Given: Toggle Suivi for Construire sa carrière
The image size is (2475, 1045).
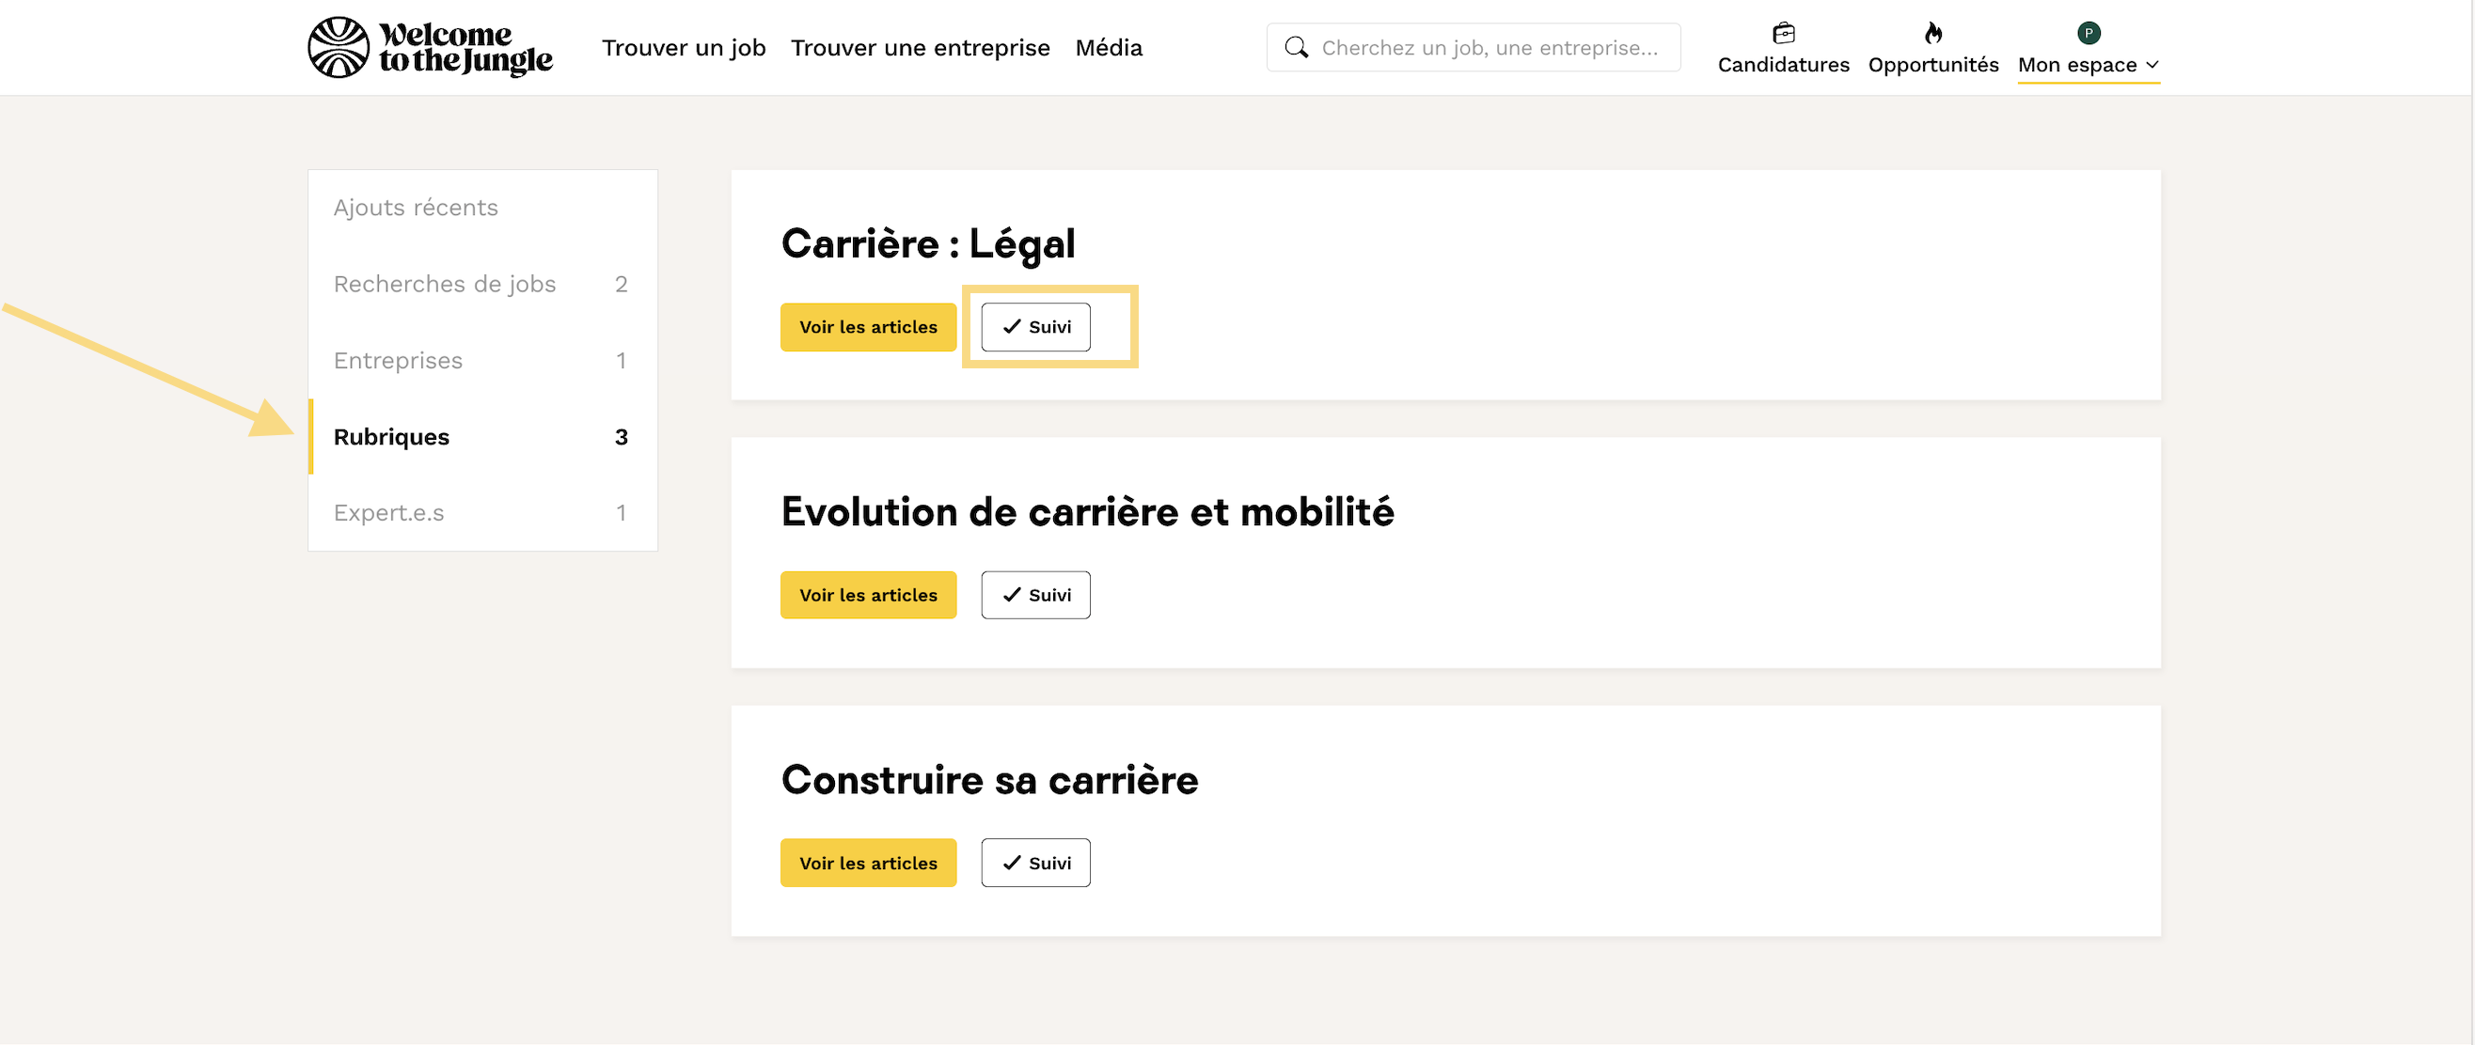Looking at the screenshot, I should [1035, 864].
